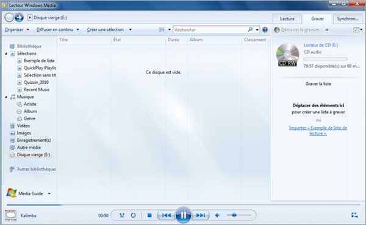
Task: Open the view options dropdown arrow
Action: 169,30
